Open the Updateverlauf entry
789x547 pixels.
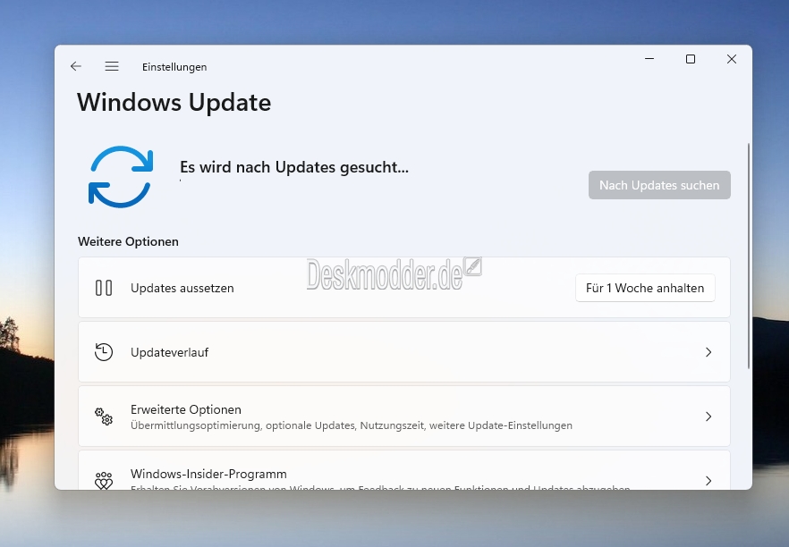[404, 352]
